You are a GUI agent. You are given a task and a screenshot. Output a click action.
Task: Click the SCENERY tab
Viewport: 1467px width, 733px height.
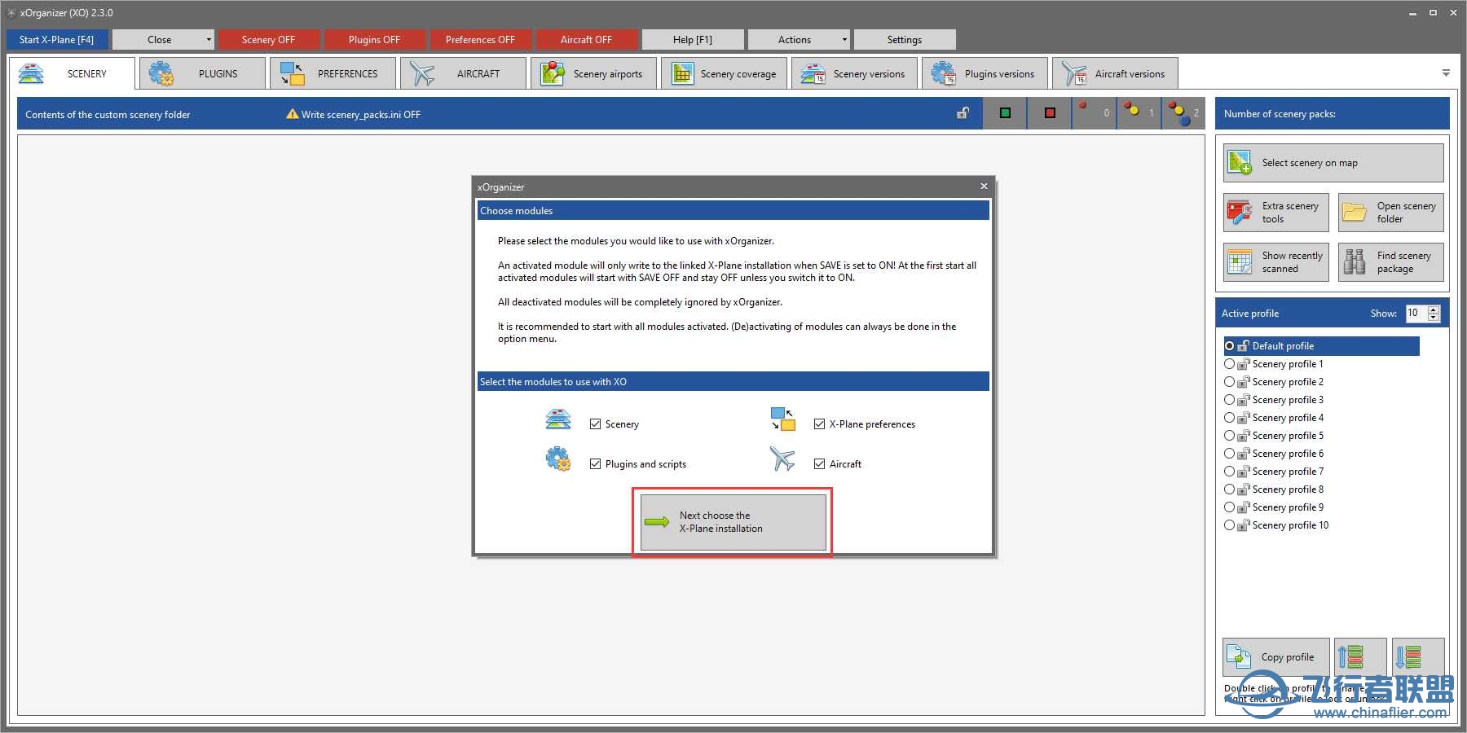click(72, 73)
